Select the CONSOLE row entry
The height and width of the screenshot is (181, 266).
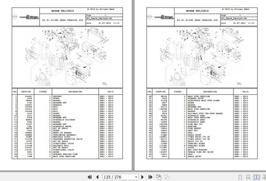(x=57, y=105)
